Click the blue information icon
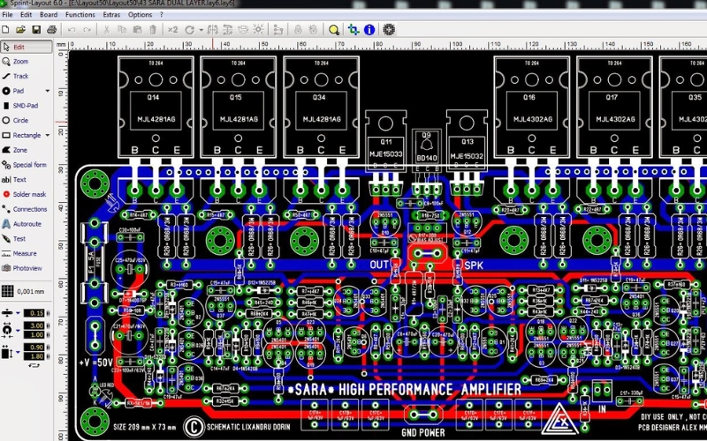This screenshot has height=441, width=707. pyautogui.click(x=369, y=30)
